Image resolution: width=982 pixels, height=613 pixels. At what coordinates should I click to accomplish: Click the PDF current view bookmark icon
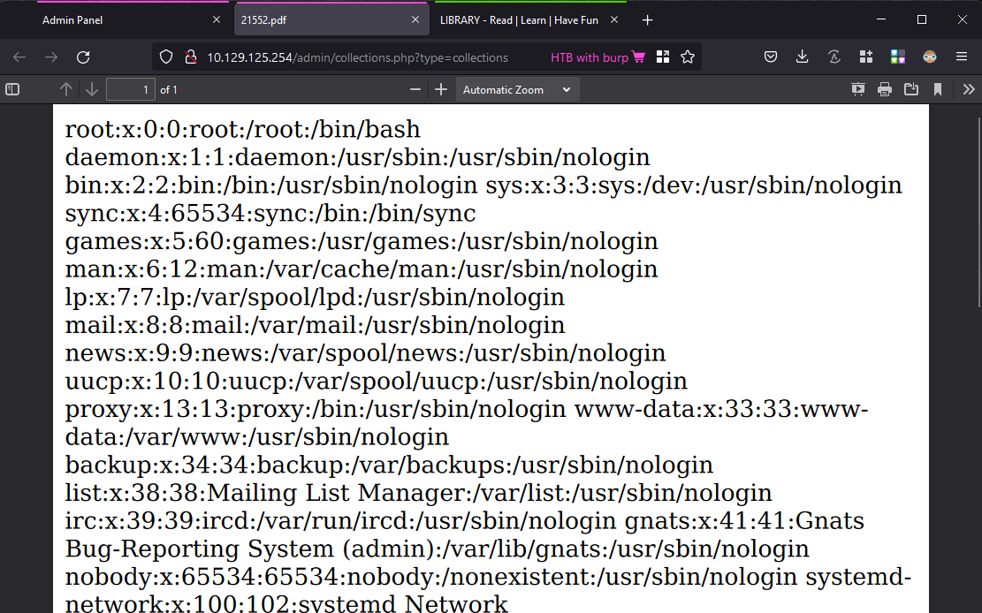pos(938,89)
